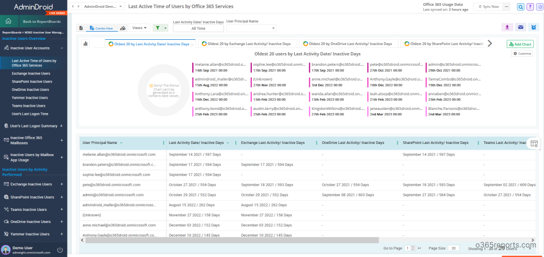Open OneDrive Inactive Users submenu item
This screenshot has width=544, height=257.
point(31,90)
